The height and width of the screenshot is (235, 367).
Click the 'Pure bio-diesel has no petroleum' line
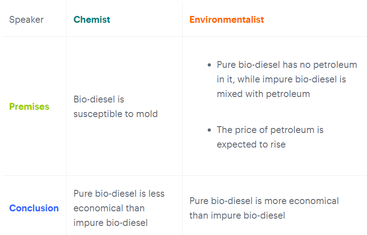(287, 65)
